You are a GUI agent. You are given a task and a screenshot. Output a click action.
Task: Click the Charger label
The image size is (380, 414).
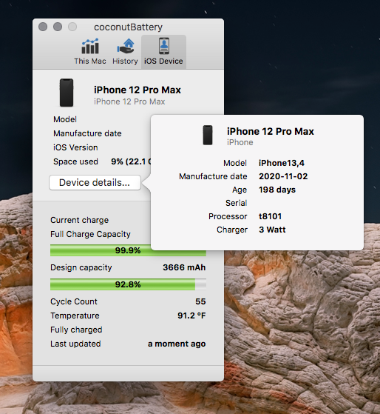232,230
